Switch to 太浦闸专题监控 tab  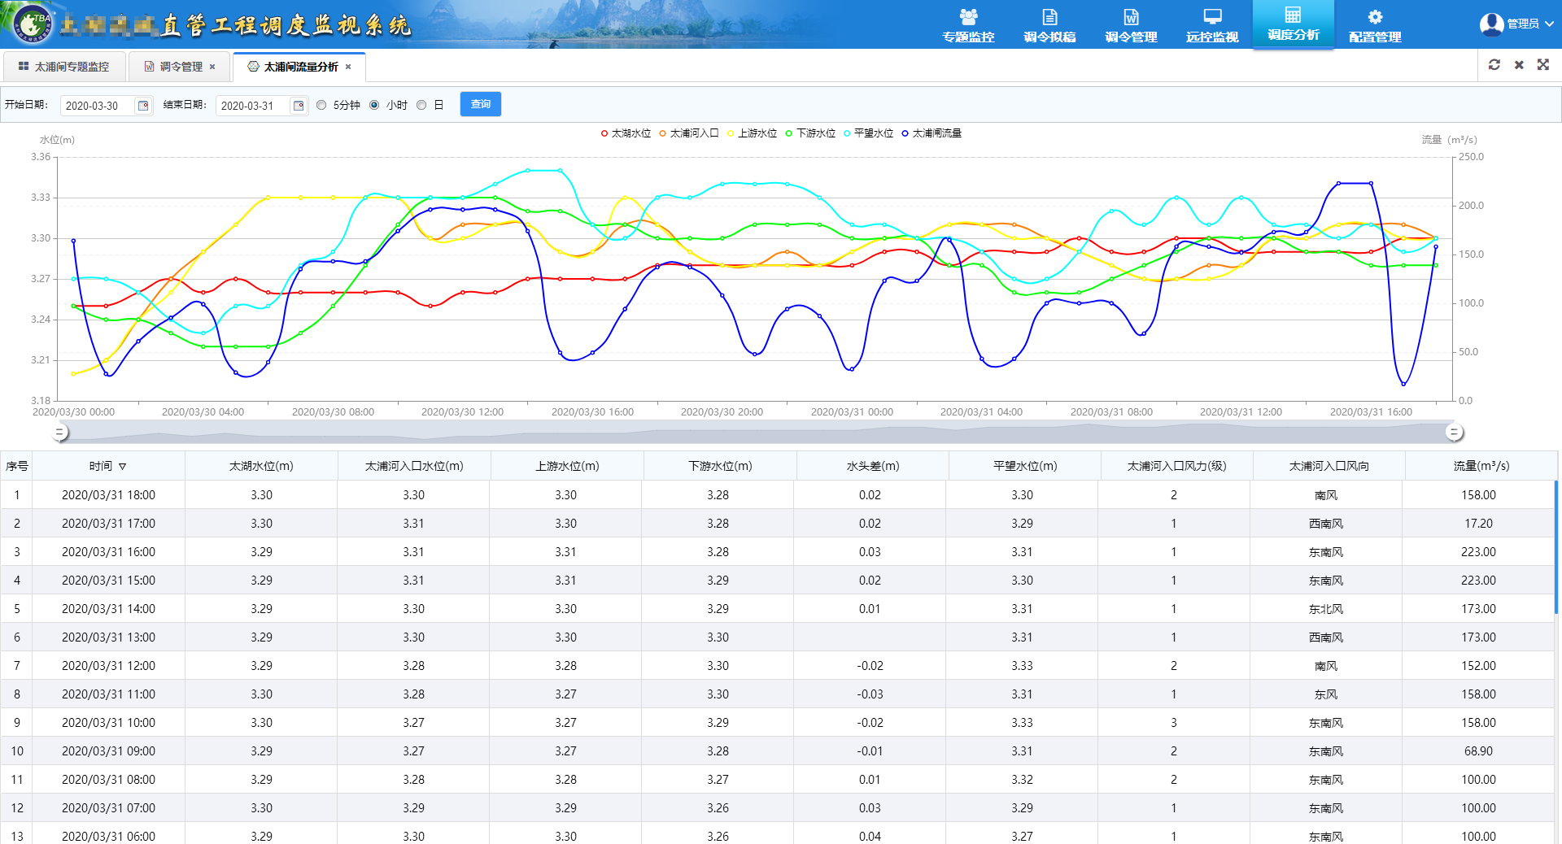tap(64, 67)
